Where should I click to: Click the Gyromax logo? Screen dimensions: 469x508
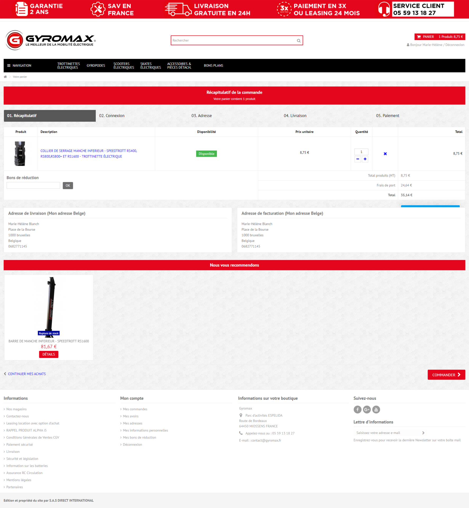pyautogui.click(x=51, y=40)
